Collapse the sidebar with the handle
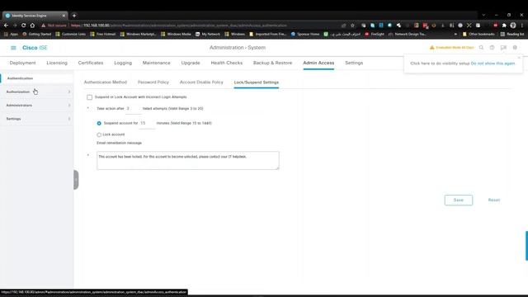The image size is (528, 297). (x=76, y=180)
